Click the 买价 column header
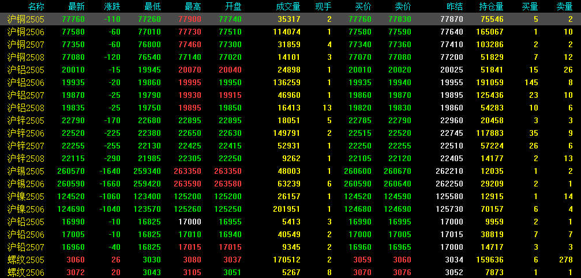This screenshot has height=278, width=581. pos(363,6)
